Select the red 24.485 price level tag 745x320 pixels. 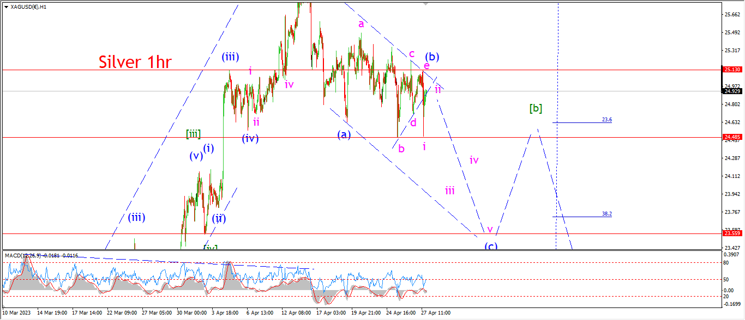731,137
